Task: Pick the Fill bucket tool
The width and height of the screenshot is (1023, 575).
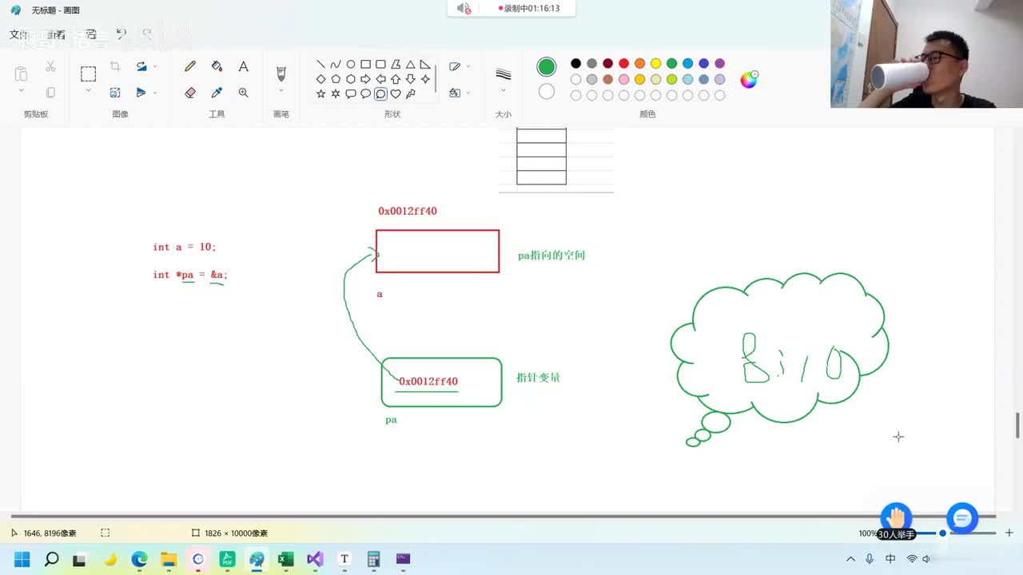Action: click(217, 66)
